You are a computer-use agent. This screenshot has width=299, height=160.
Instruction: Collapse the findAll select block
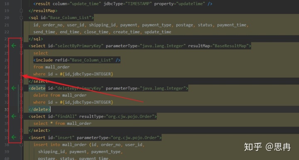21,116
